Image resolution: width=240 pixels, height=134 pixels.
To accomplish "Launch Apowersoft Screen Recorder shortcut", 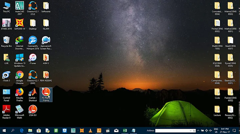I will click(x=46, y=43).
